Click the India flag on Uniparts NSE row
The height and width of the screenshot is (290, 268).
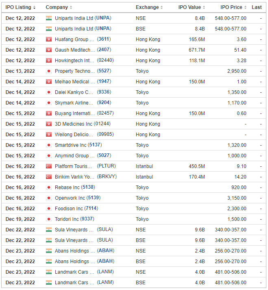click(x=49, y=18)
